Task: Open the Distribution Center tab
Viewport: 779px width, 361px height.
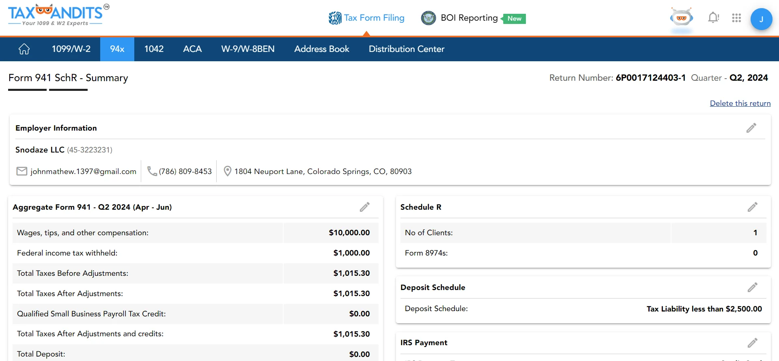Action: click(406, 49)
